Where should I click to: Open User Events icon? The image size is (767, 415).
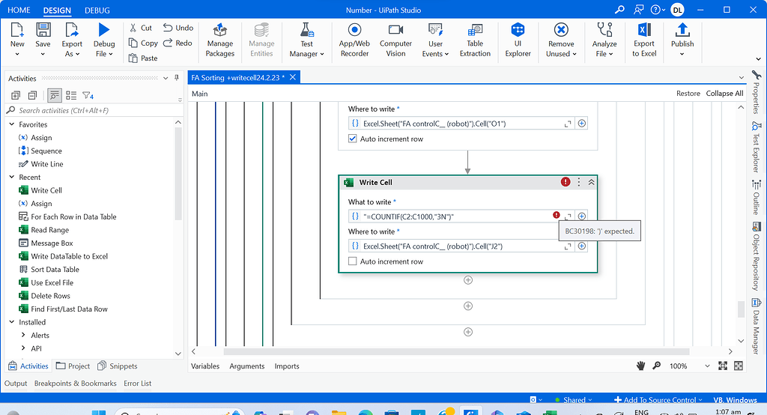coord(435,30)
